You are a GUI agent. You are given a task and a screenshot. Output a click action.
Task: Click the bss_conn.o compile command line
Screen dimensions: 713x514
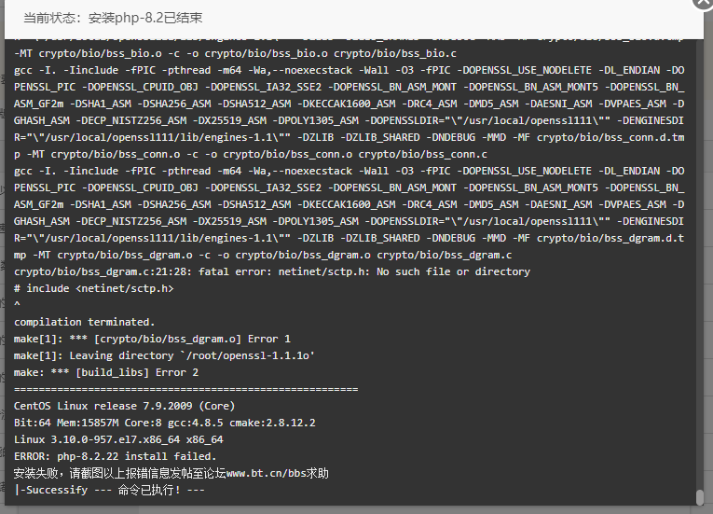pos(349,113)
